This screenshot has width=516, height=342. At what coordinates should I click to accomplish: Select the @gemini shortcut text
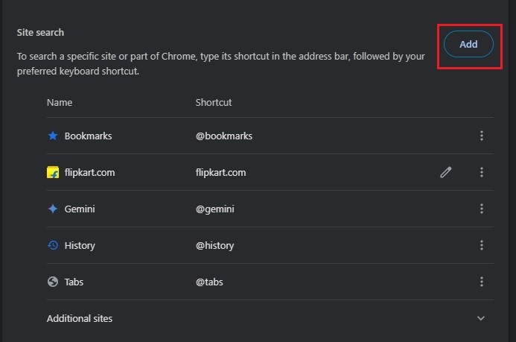215,209
